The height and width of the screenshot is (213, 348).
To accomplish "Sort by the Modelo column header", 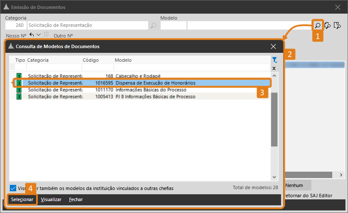I will pos(123,60).
